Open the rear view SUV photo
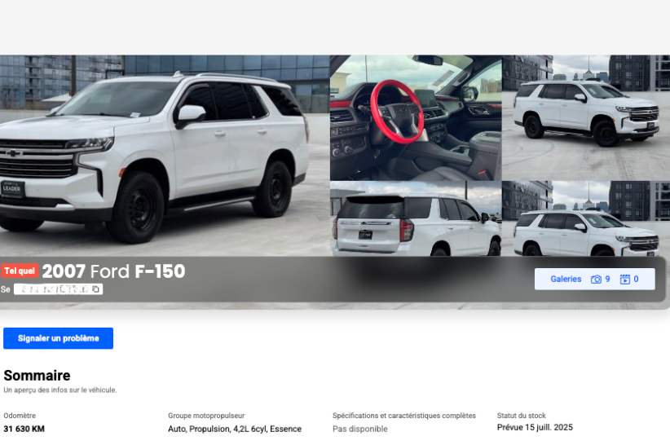Screen dimensions: 670x445 point(416,218)
